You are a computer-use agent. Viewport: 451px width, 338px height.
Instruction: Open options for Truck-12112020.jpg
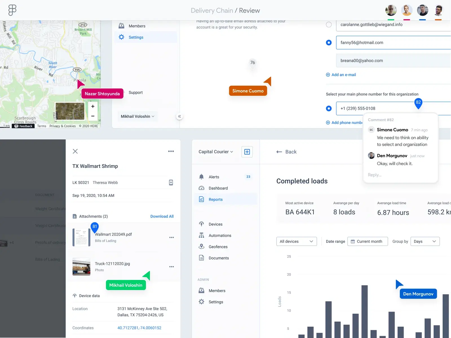point(172,267)
